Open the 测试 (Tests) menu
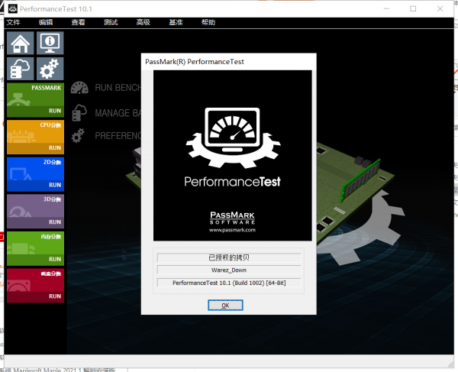The image size is (458, 372). [111, 22]
